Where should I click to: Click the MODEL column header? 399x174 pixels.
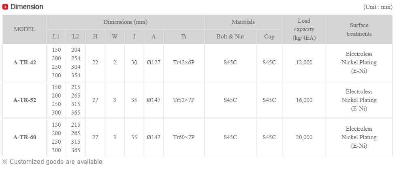[x=24, y=29]
